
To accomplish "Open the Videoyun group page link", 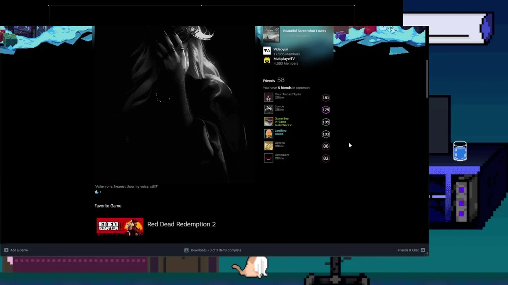I will [x=281, y=49].
